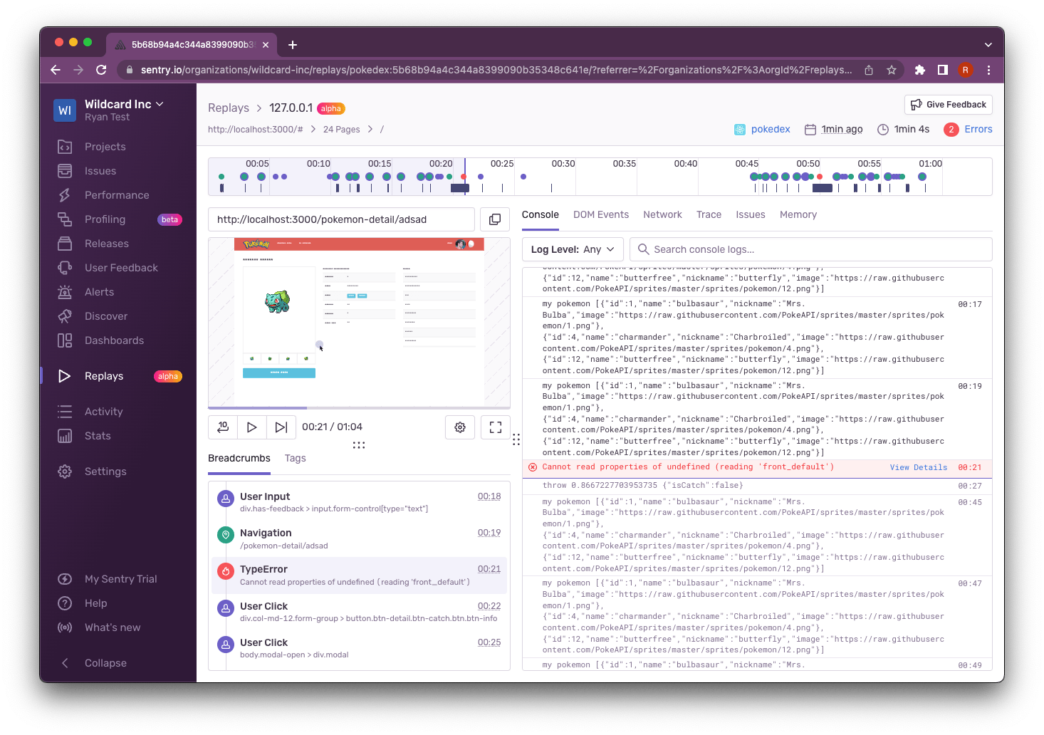The width and height of the screenshot is (1044, 735).
Task: Open browser tab search chevron
Action: pos(988,45)
